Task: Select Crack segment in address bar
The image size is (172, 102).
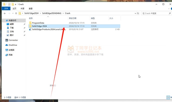Action: [68, 13]
